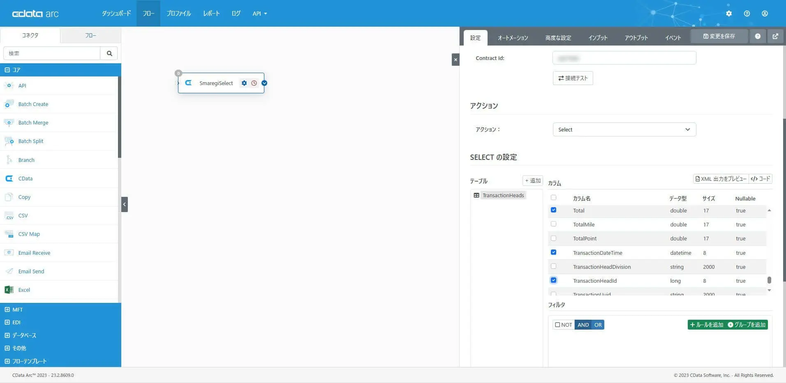This screenshot has width=786, height=383.
Task: Close the connector settings panel
Action: (x=455, y=60)
